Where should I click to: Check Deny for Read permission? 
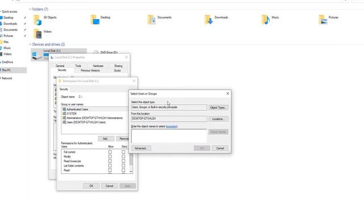pos(123,170)
